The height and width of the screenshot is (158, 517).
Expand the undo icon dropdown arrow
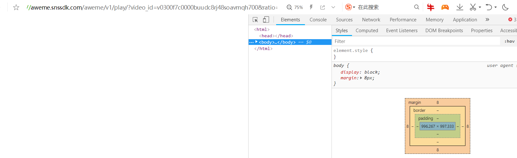point(496,7)
